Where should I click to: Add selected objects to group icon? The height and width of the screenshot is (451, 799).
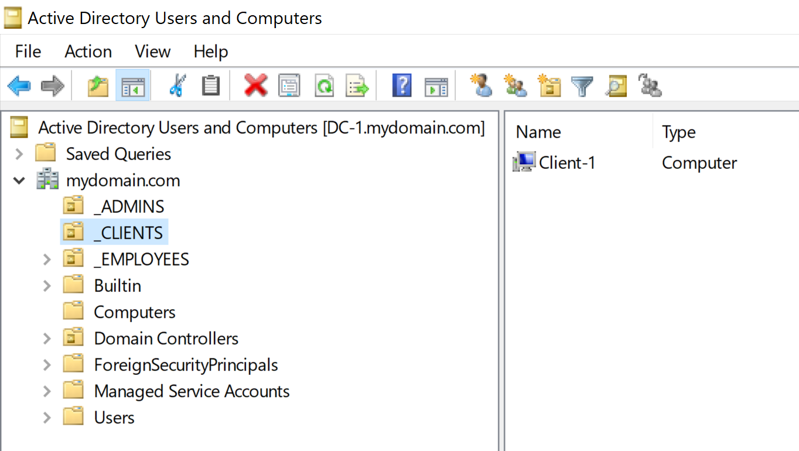pyautogui.click(x=650, y=86)
